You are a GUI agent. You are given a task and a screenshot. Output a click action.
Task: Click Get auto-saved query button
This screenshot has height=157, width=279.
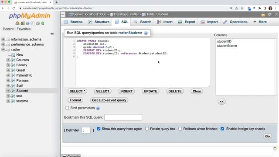point(109,100)
